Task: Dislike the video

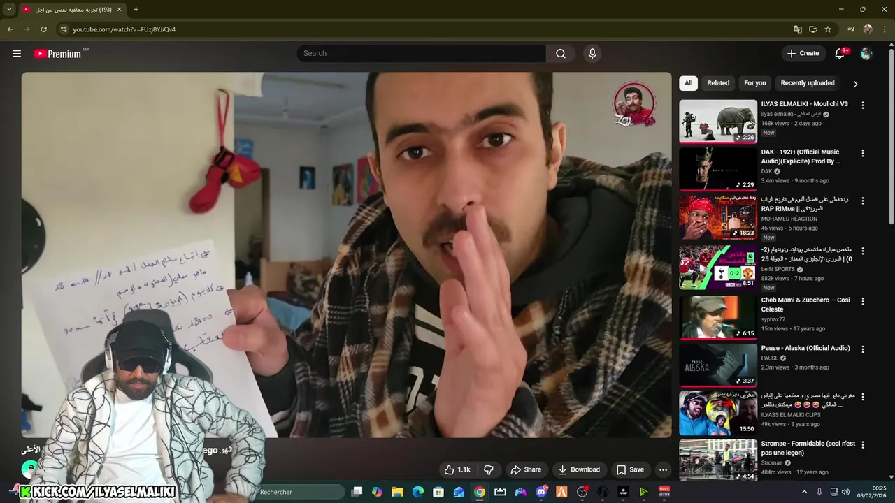Action: coord(489,469)
